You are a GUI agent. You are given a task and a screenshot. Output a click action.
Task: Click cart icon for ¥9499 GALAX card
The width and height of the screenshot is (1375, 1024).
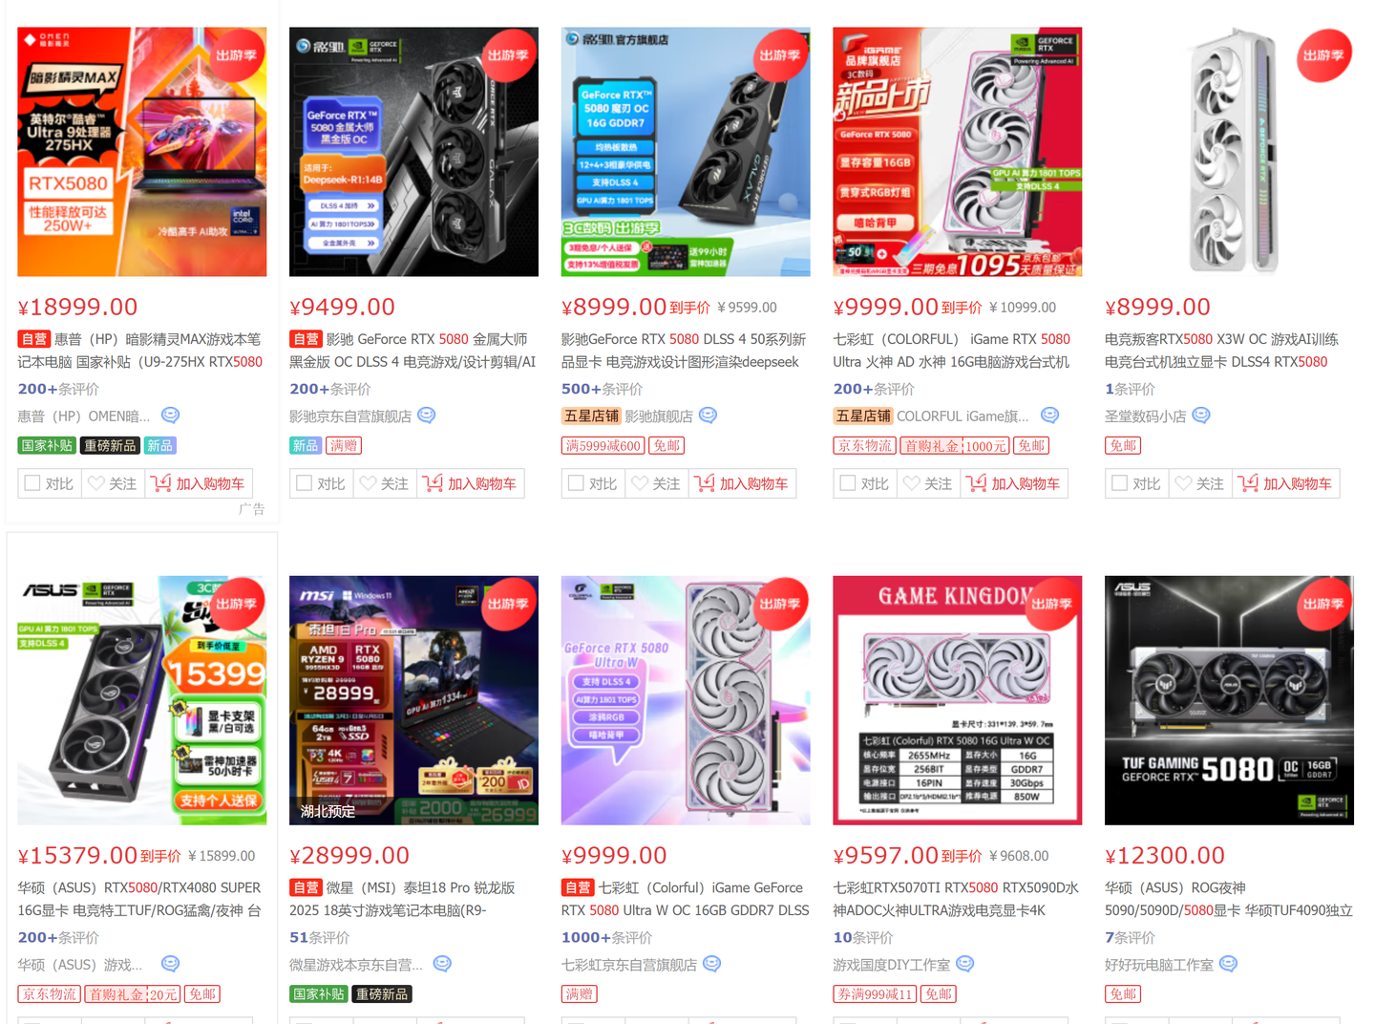(433, 483)
